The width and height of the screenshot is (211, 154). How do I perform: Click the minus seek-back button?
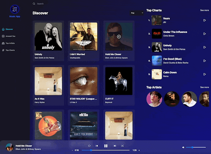coord(72,150)
